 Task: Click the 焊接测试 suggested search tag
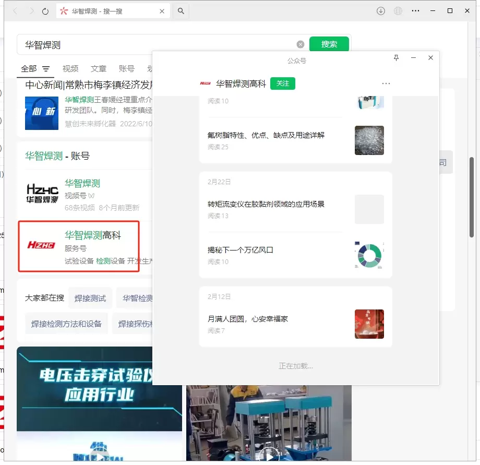coord(90,298)
